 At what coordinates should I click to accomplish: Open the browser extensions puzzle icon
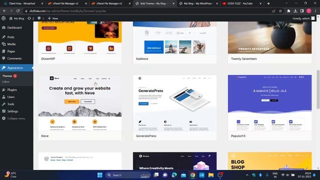[288, 11]
